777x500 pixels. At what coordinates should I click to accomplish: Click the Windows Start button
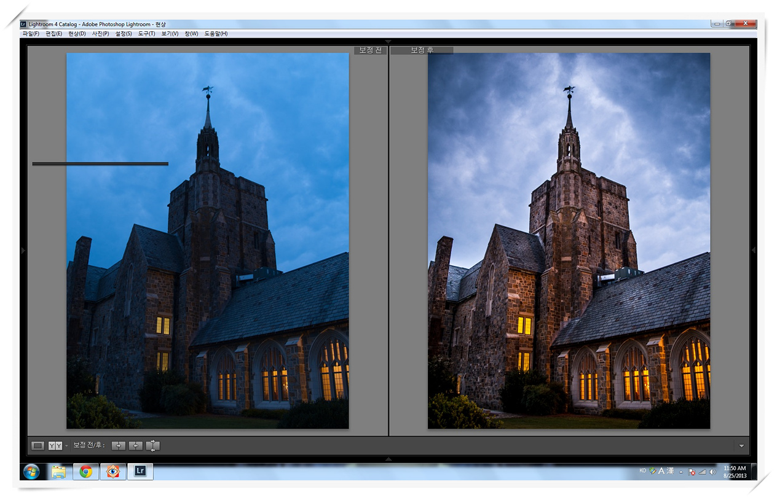tap(31, 471)
